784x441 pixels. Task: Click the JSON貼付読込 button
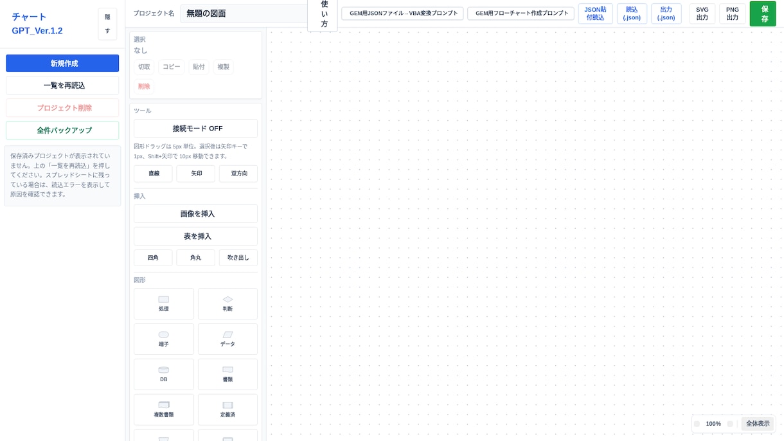tap(595, 14)
